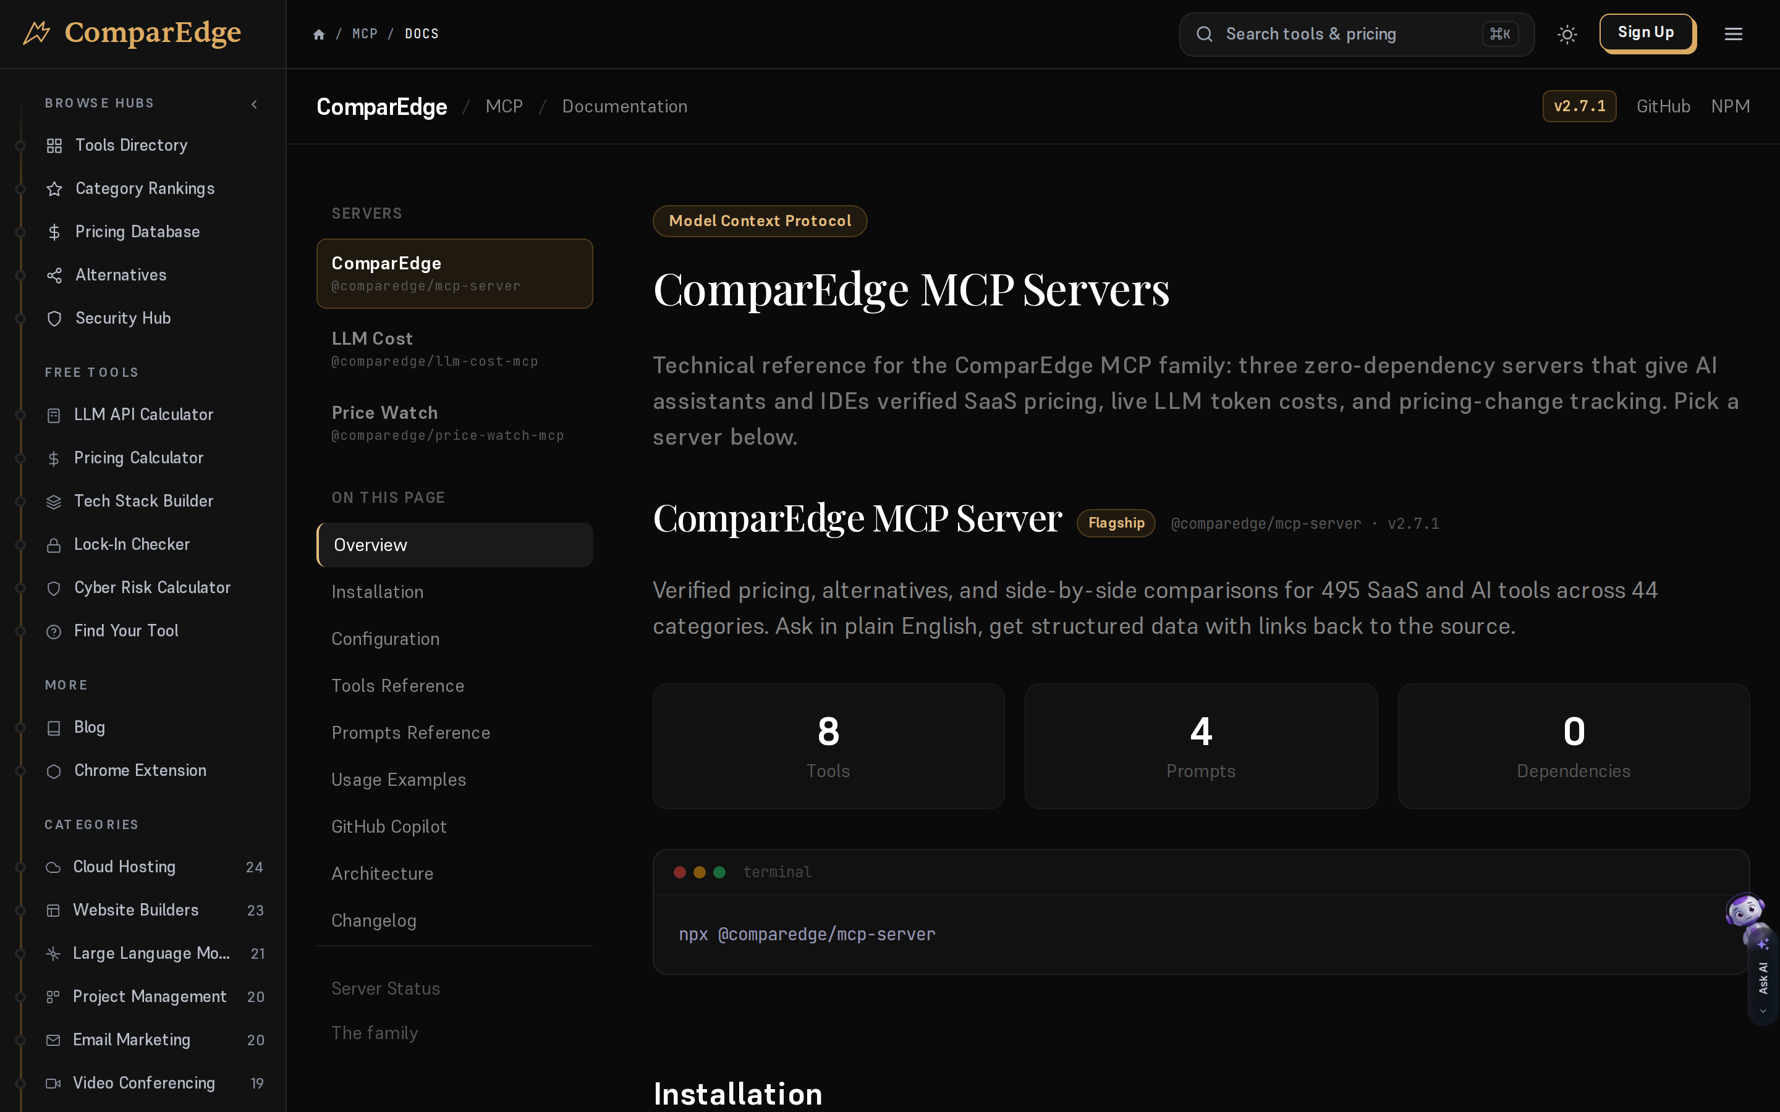
Task: Click the Cyber Risk Calculator shield icon
Action: 54,588
